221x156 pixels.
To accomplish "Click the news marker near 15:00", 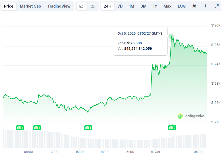I will pos(88,128).
